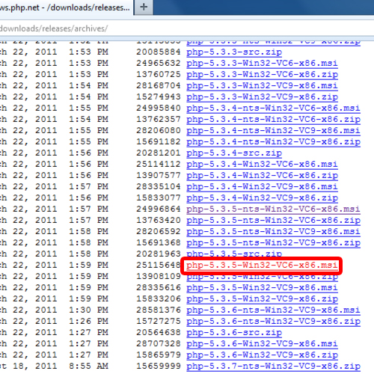Click file size 15691182

(159, 141)
